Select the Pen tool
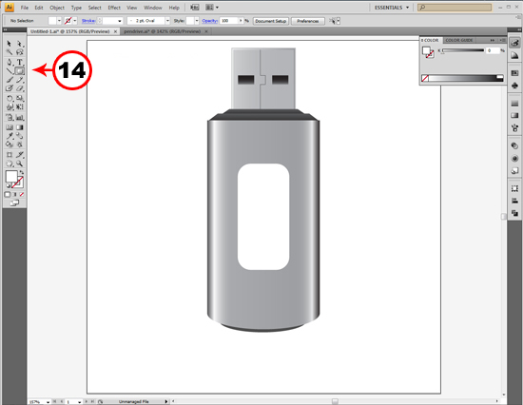The image size is (523, 405). [10, 62]
